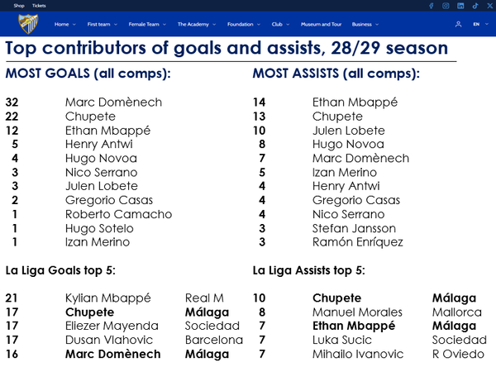Open the Female Team dropdown
The height and width of the screenshot is (367, 496).
pos(149,25)
